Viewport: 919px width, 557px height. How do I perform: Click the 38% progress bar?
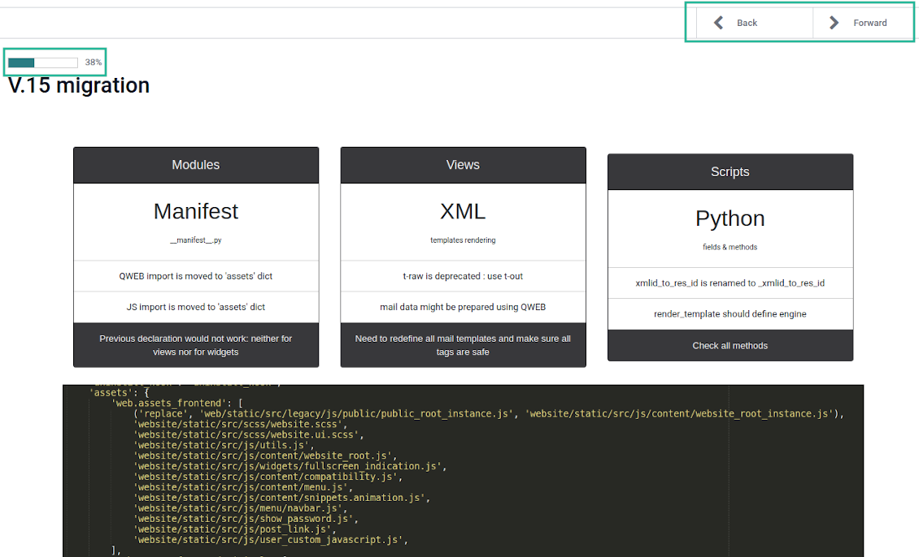tap(43, 63)
